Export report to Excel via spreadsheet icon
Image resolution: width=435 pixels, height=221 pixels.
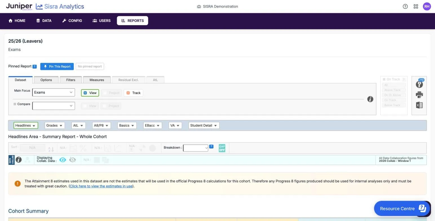click(419, 105)
